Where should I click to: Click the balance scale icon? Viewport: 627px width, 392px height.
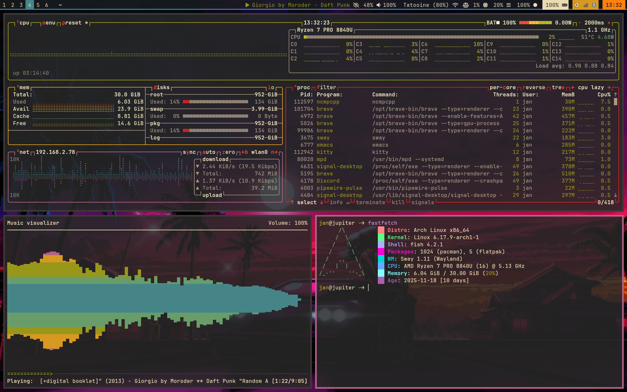point(466,5)
